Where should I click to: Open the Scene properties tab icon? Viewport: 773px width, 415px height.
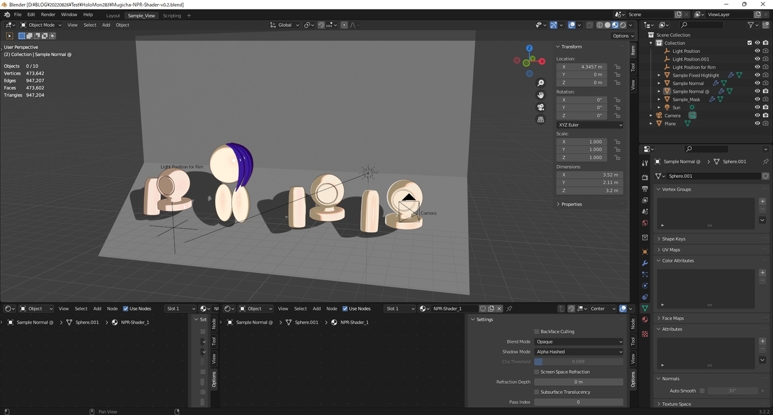(x=645, y=211)
